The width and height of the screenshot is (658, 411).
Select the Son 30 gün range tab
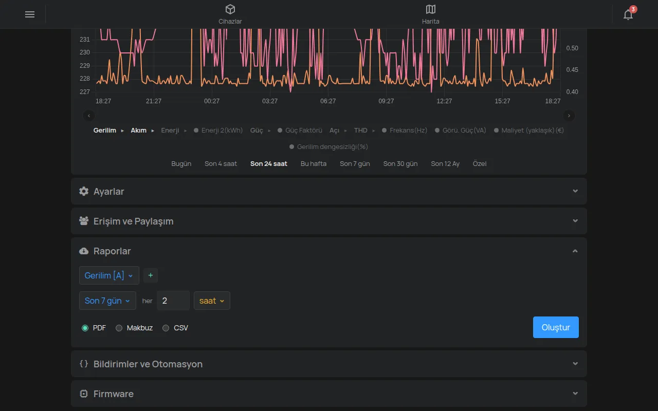[400, 163]
